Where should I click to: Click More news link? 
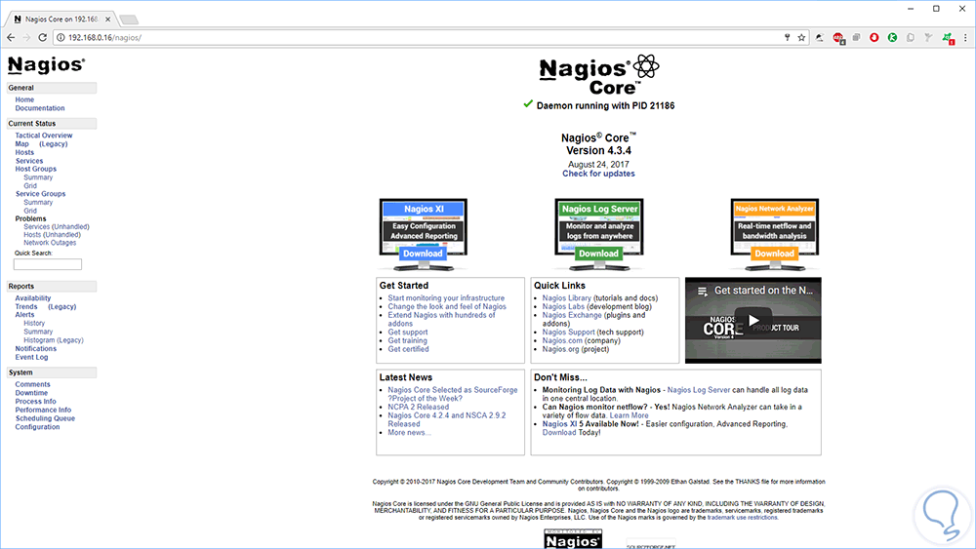pos(409,433)
